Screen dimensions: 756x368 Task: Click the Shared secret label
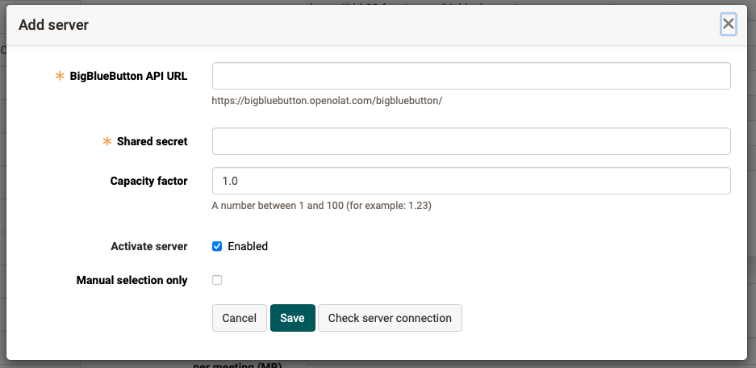(152, 141)
